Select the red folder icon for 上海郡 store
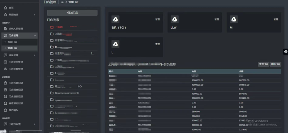The height and width of the screenshot is (133, 288). (52, 27)
